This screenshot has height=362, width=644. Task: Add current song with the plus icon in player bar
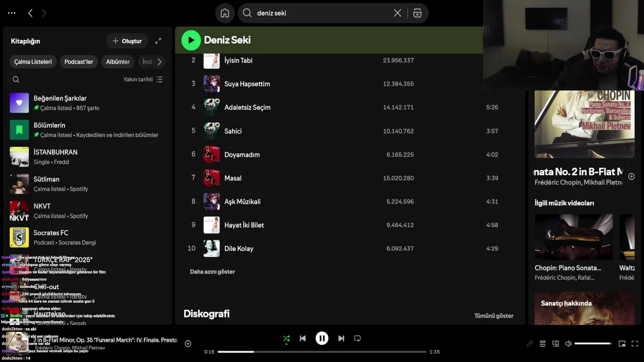click(188, 344)
